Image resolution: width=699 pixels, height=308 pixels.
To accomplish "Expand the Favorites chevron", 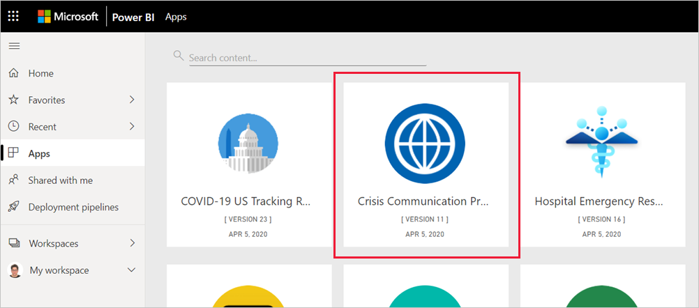I will click(x=132, y=100).
